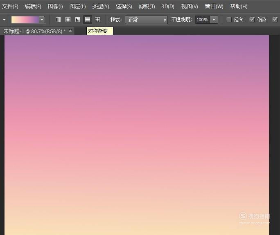Viewport: 280px width, 235px height.
Task: Expand the gradient picker arrow
Action: (x=42, y=20)
